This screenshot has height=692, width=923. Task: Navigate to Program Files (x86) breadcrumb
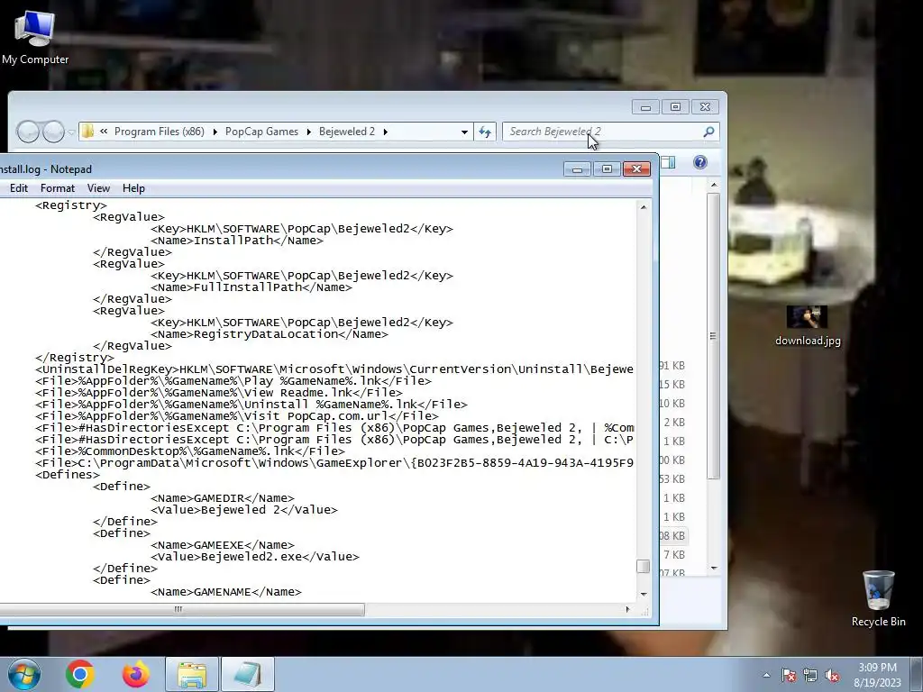[x=159, y=132]
